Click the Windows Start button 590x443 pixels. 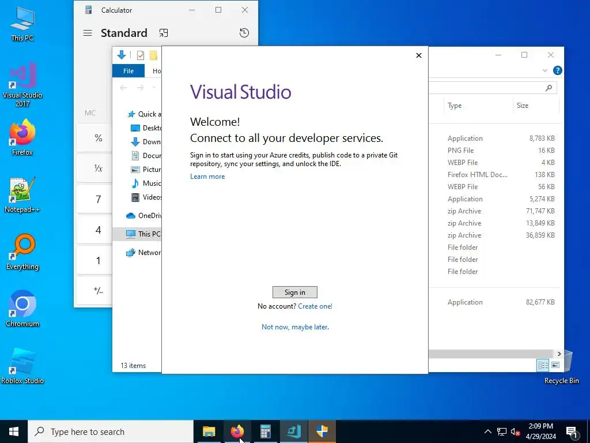pyautogui.click(x=14, y=431)
